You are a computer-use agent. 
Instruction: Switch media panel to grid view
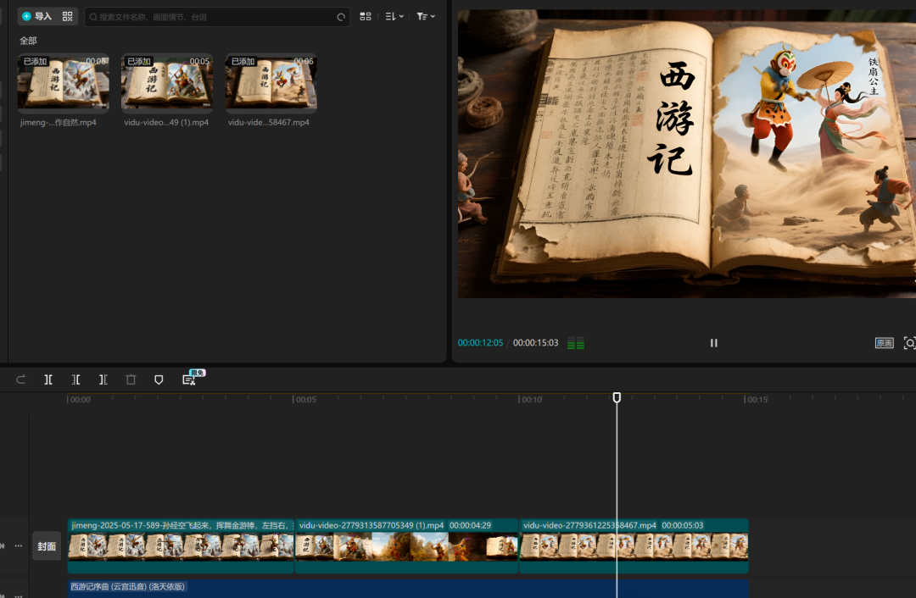pos(365,16)
